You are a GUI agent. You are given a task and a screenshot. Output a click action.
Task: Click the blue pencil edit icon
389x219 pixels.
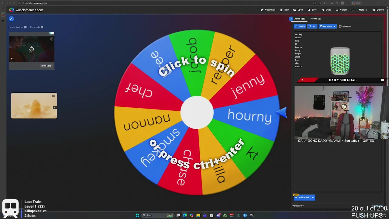(x=11, y=19)
